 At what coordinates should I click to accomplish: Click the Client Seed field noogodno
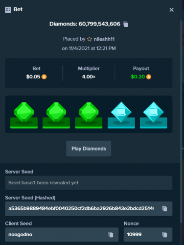click(62, 235)
